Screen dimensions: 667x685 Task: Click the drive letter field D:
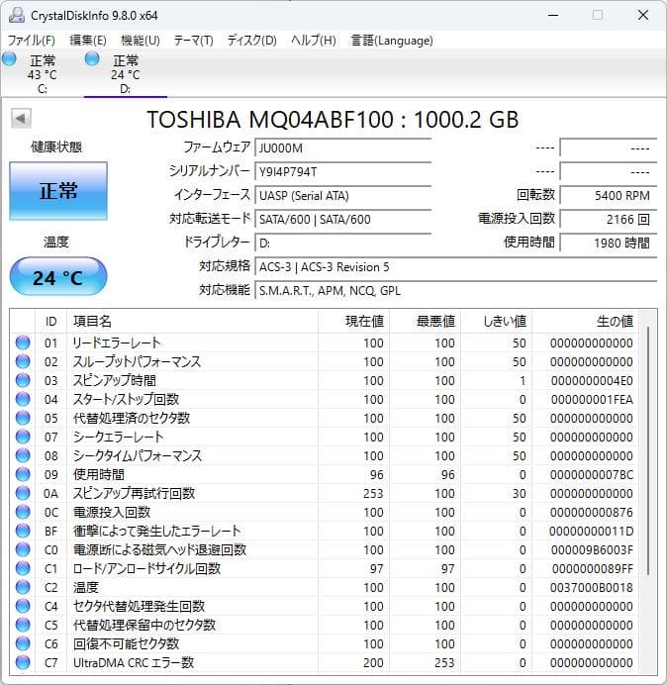pos(343,243)
